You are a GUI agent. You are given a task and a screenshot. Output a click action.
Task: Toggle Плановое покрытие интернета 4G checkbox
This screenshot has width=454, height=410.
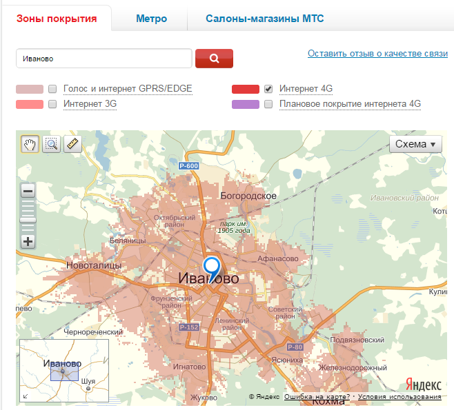coord(268,104)
